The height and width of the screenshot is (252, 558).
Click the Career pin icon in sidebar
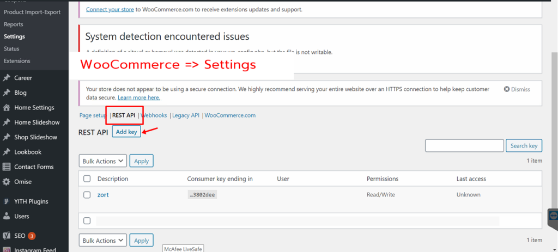[x=7, y=78]
